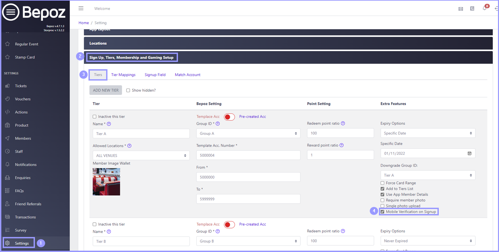Open Group ID dropdown showing Group B
The width and height of the screenshot is (499, 252).
click(x=248, y=241)
